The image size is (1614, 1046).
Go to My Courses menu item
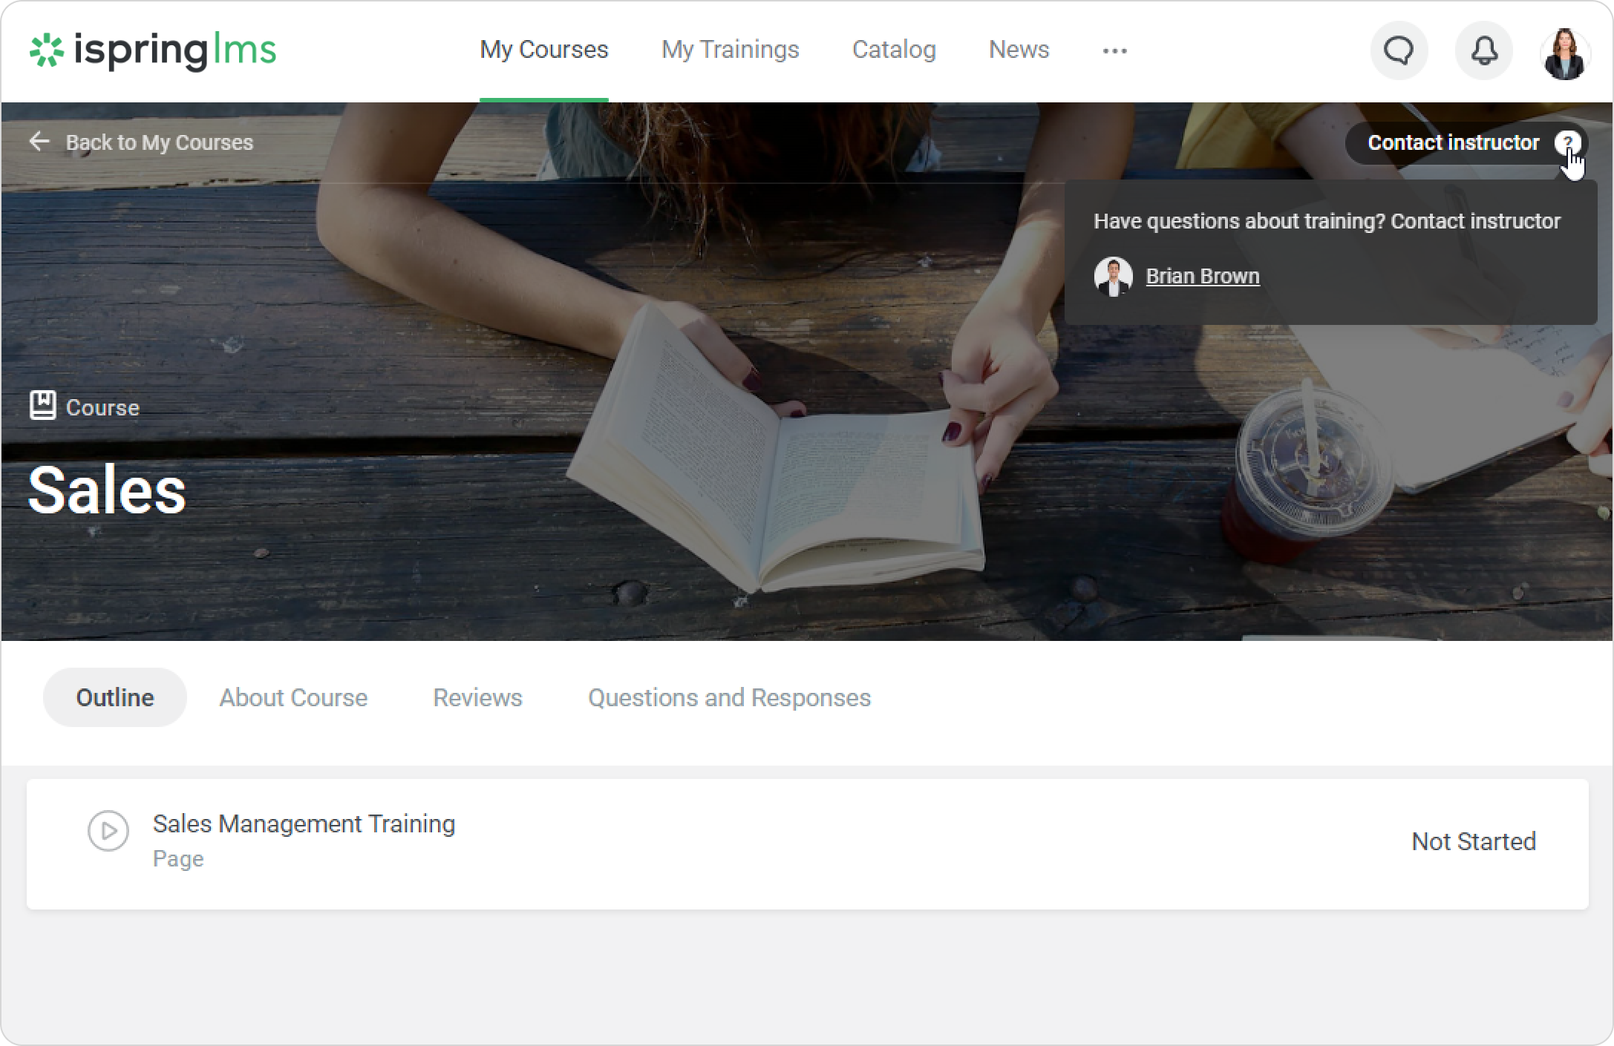coord(543,50)
